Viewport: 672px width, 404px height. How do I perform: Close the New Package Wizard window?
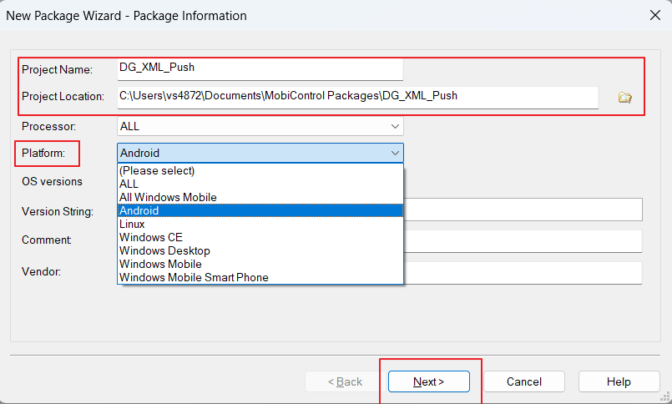click(654, 15)
